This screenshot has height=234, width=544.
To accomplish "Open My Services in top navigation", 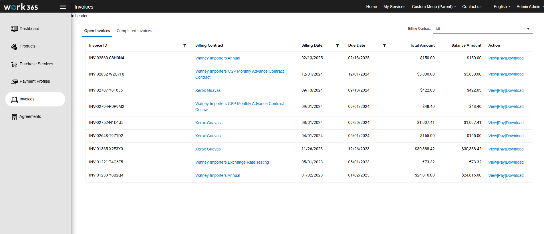I will (x=394, y=7).
